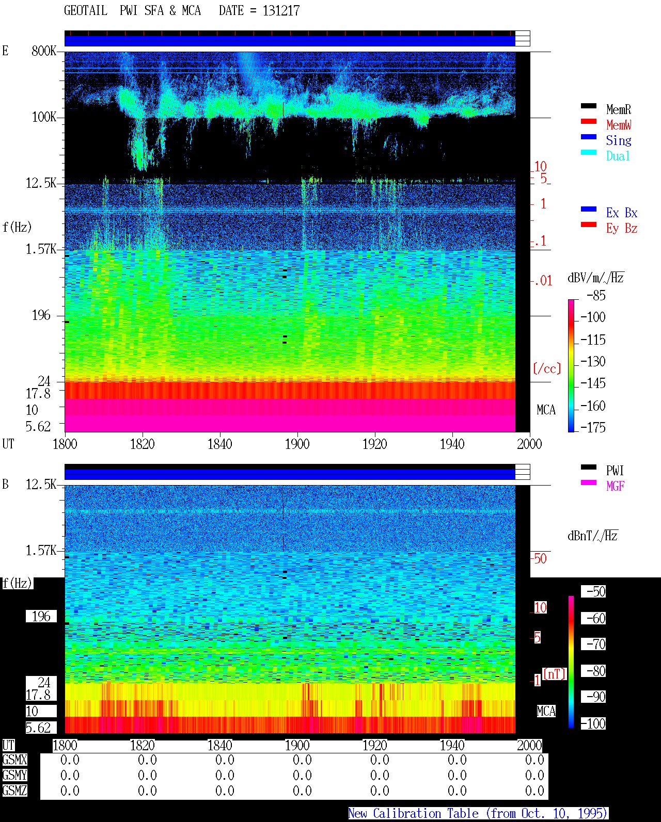This screenshot has height=822, width=661.
Task: Click the -70 color scale value
Action: click(x=593, y=644)
